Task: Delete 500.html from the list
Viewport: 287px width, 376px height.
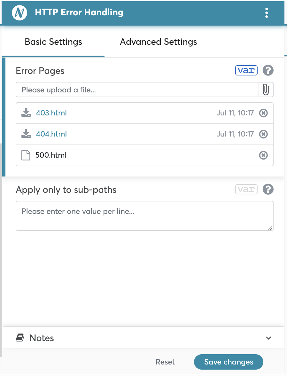Action: coord(263,155)
